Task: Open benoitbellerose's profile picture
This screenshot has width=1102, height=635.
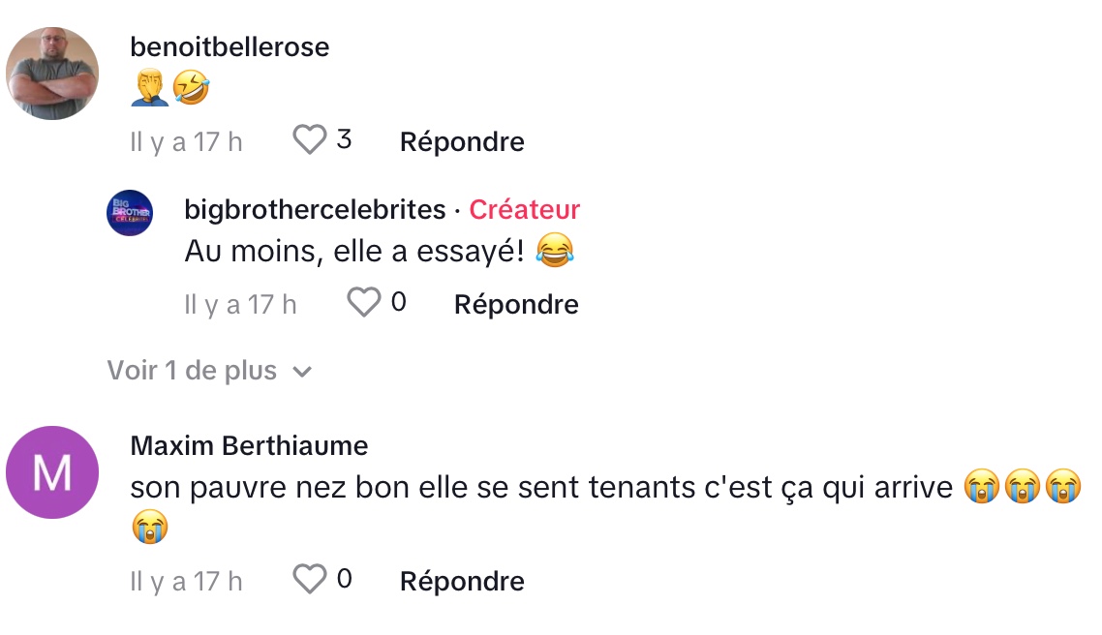Action: 52,74
